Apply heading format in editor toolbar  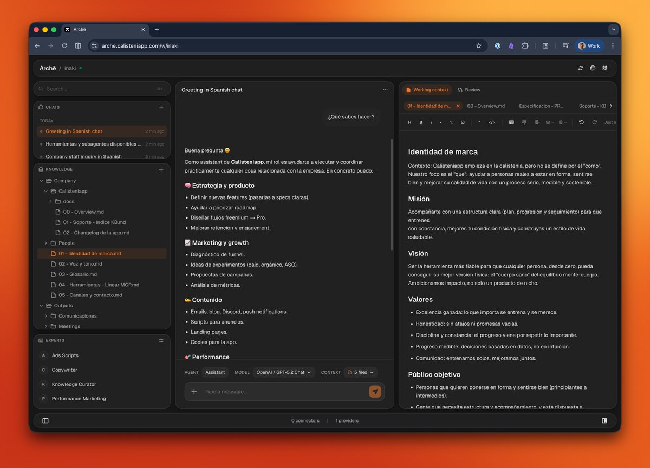click(x=409, y=122)
